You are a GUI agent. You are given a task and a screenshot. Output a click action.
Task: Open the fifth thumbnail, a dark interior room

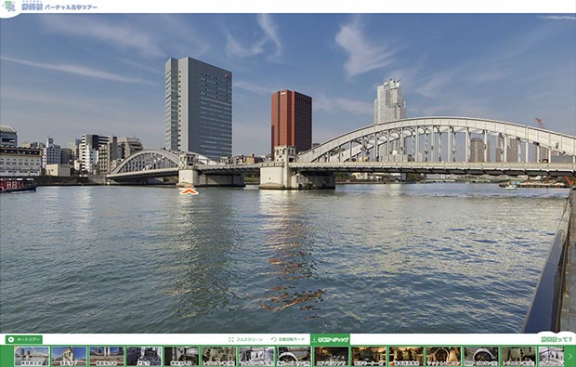pyautogui.click(x=181, y=357)
